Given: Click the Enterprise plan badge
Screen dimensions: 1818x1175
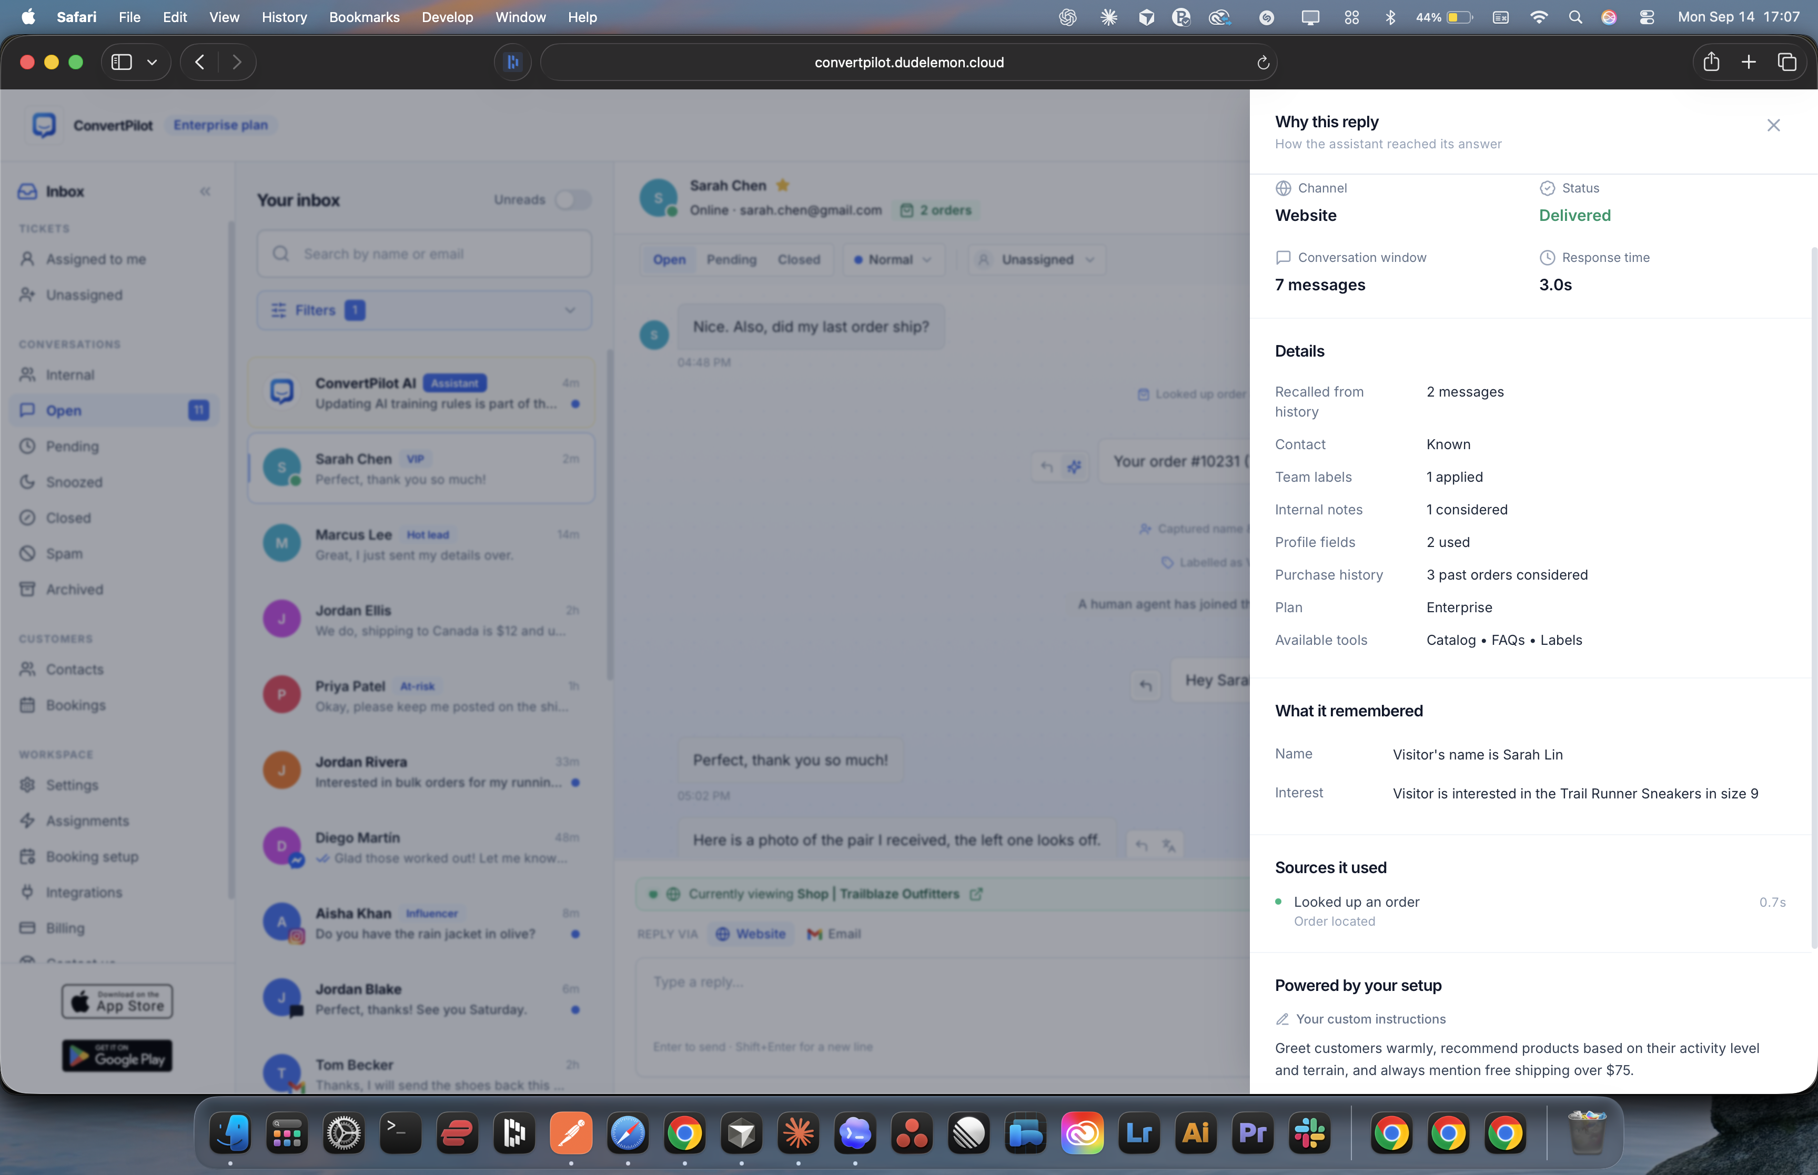Looking at the screenshot, I should click(x=220, y=125).
